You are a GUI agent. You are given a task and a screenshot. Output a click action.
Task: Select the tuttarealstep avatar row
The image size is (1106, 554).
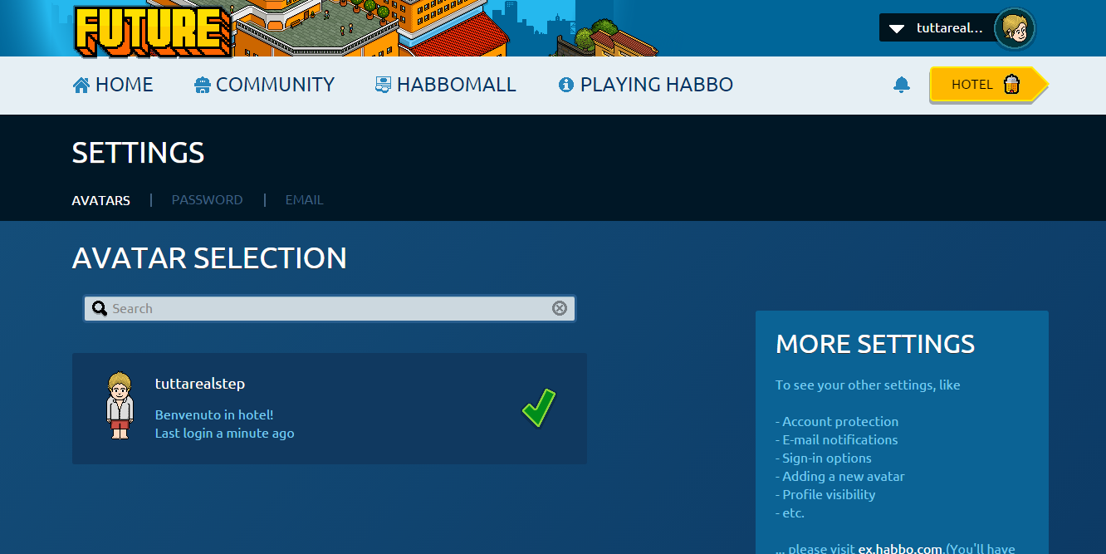click(x=330, y=408)
